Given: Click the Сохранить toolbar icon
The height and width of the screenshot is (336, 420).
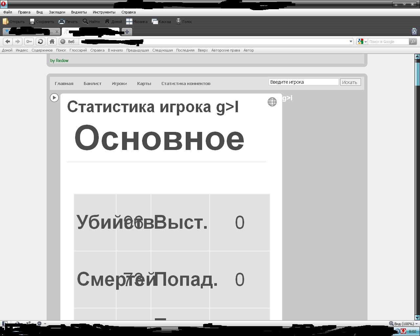Looking at the screenshot, I should 32,21.
